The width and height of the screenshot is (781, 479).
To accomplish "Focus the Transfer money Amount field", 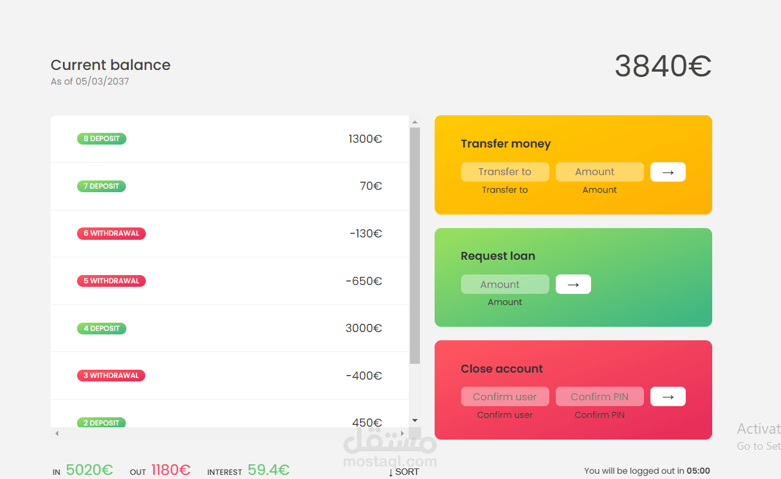I will 600,172.
